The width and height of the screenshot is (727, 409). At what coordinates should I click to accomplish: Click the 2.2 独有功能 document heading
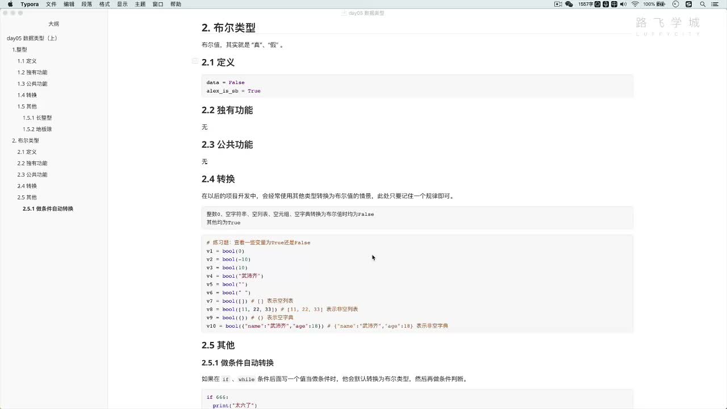(227, 110)
